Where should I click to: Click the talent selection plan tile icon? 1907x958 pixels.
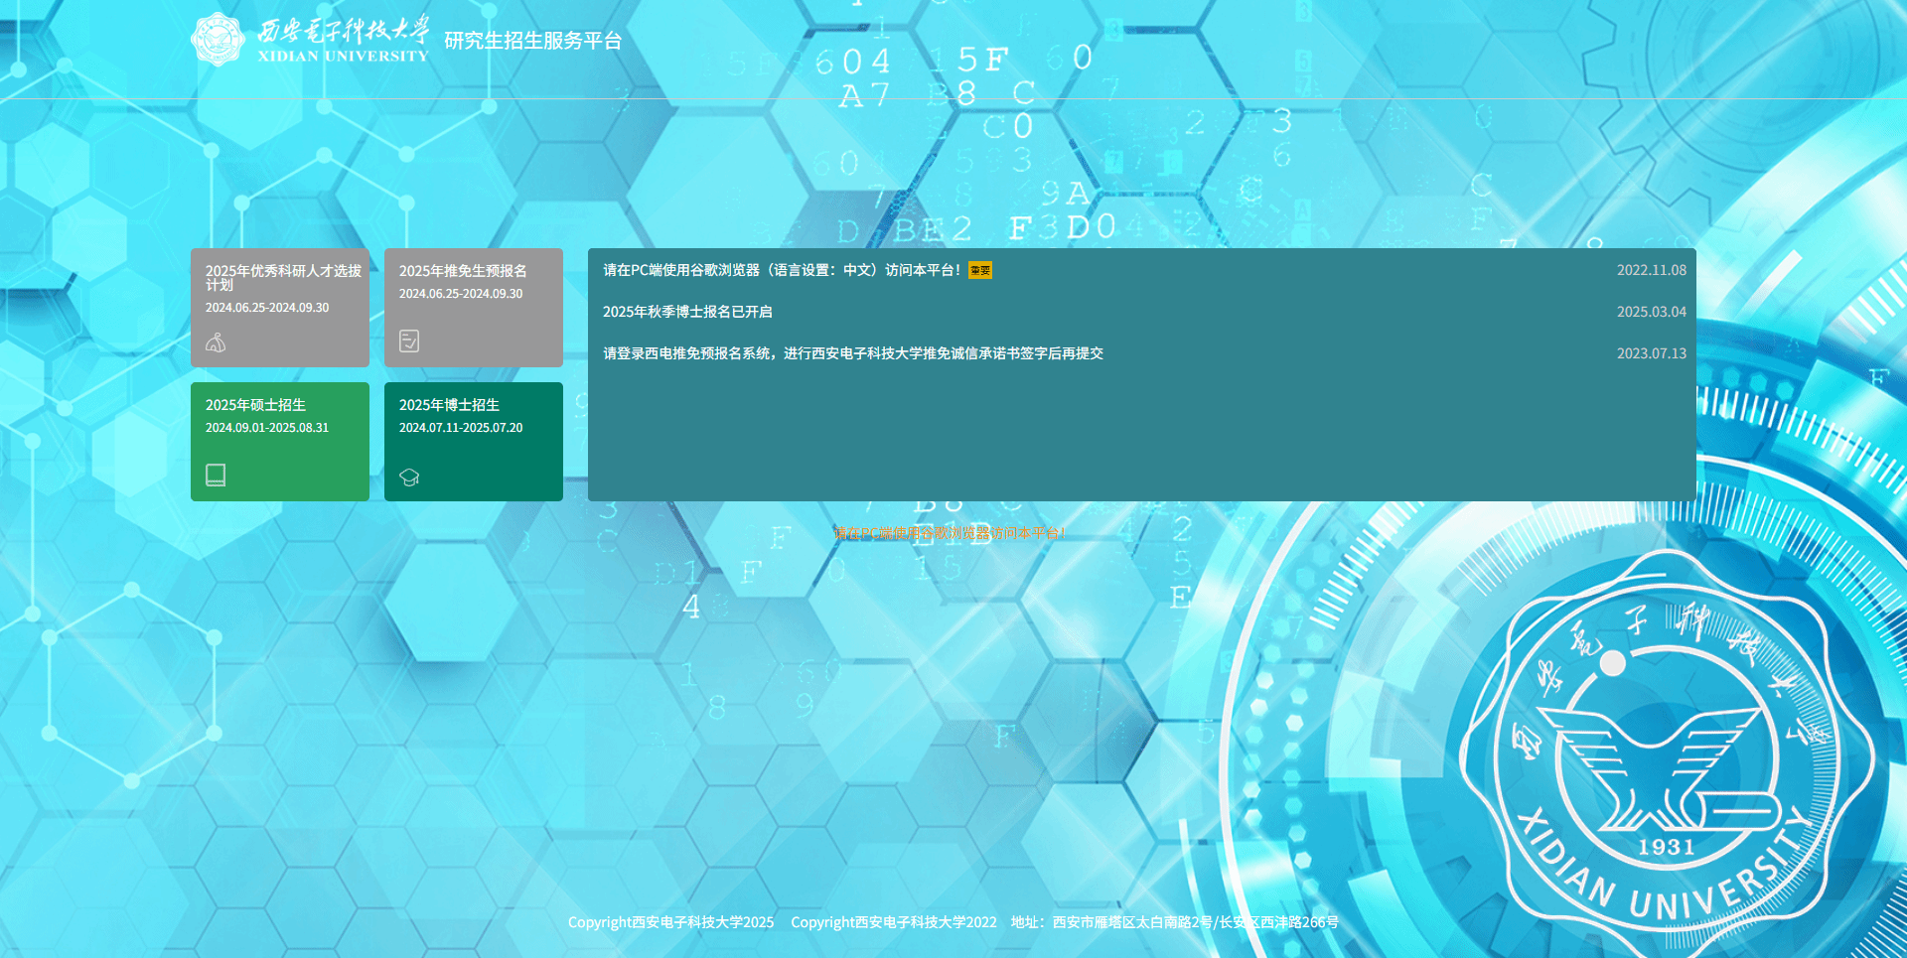[216, 342]
